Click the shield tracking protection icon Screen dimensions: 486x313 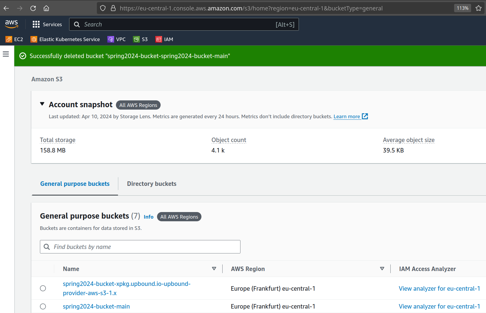(103, 8)
